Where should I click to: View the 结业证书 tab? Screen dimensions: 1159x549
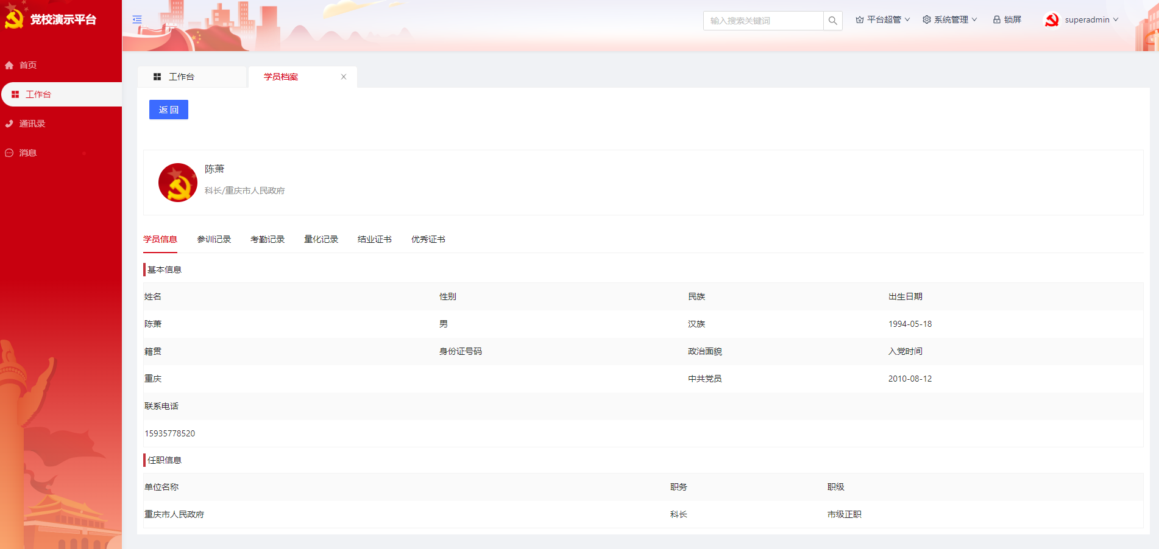pyautogui.click(x=375, y=239)
